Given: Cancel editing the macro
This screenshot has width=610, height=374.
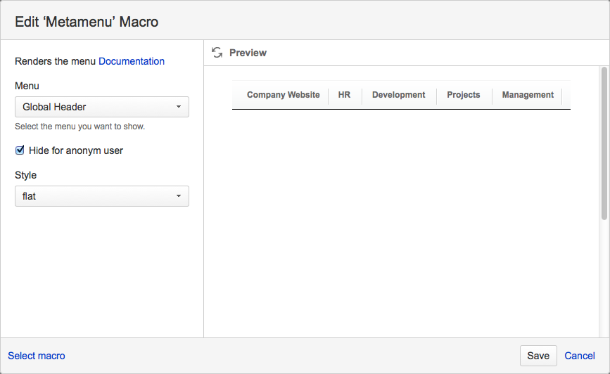Looking at the screenshot, I should pyautogui.click(x=580, y=356).
